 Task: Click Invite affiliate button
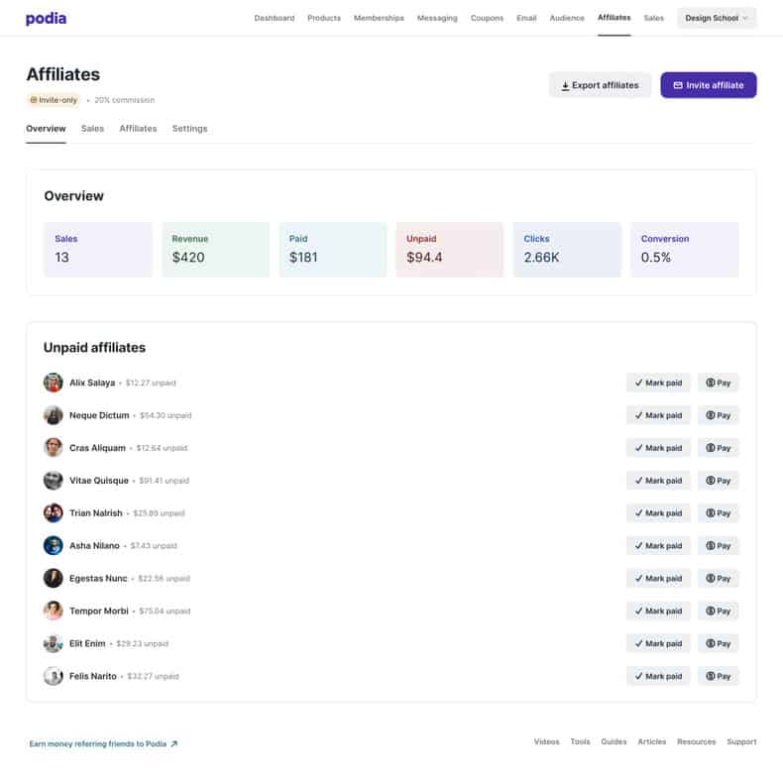[x=708, y=85]
